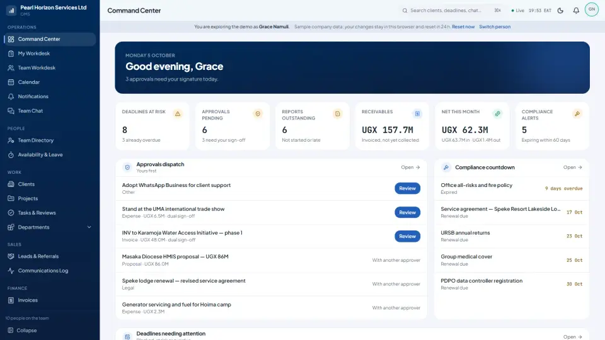Image resolution: width=605 pixels, height=340 pixels.
Task: Click the Reports outstanding icon
Action: tap(338, 114)
